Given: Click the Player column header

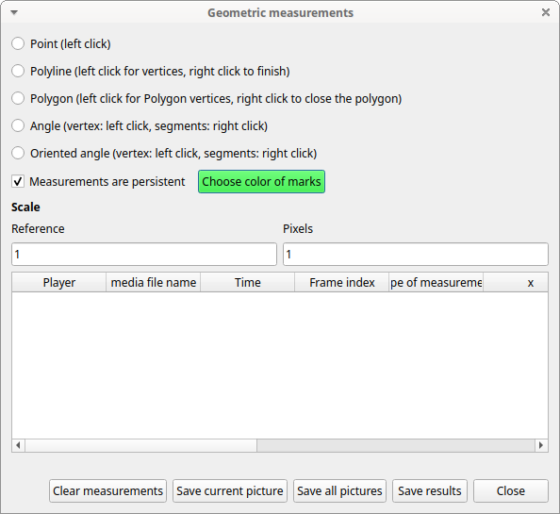Looking at the screenshot, I should click(x=59, y=283).
